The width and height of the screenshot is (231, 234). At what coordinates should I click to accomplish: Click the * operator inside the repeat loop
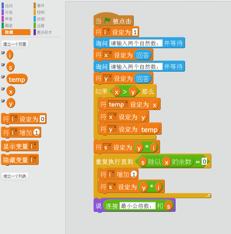pyautogui.click(x=151, y=186)
